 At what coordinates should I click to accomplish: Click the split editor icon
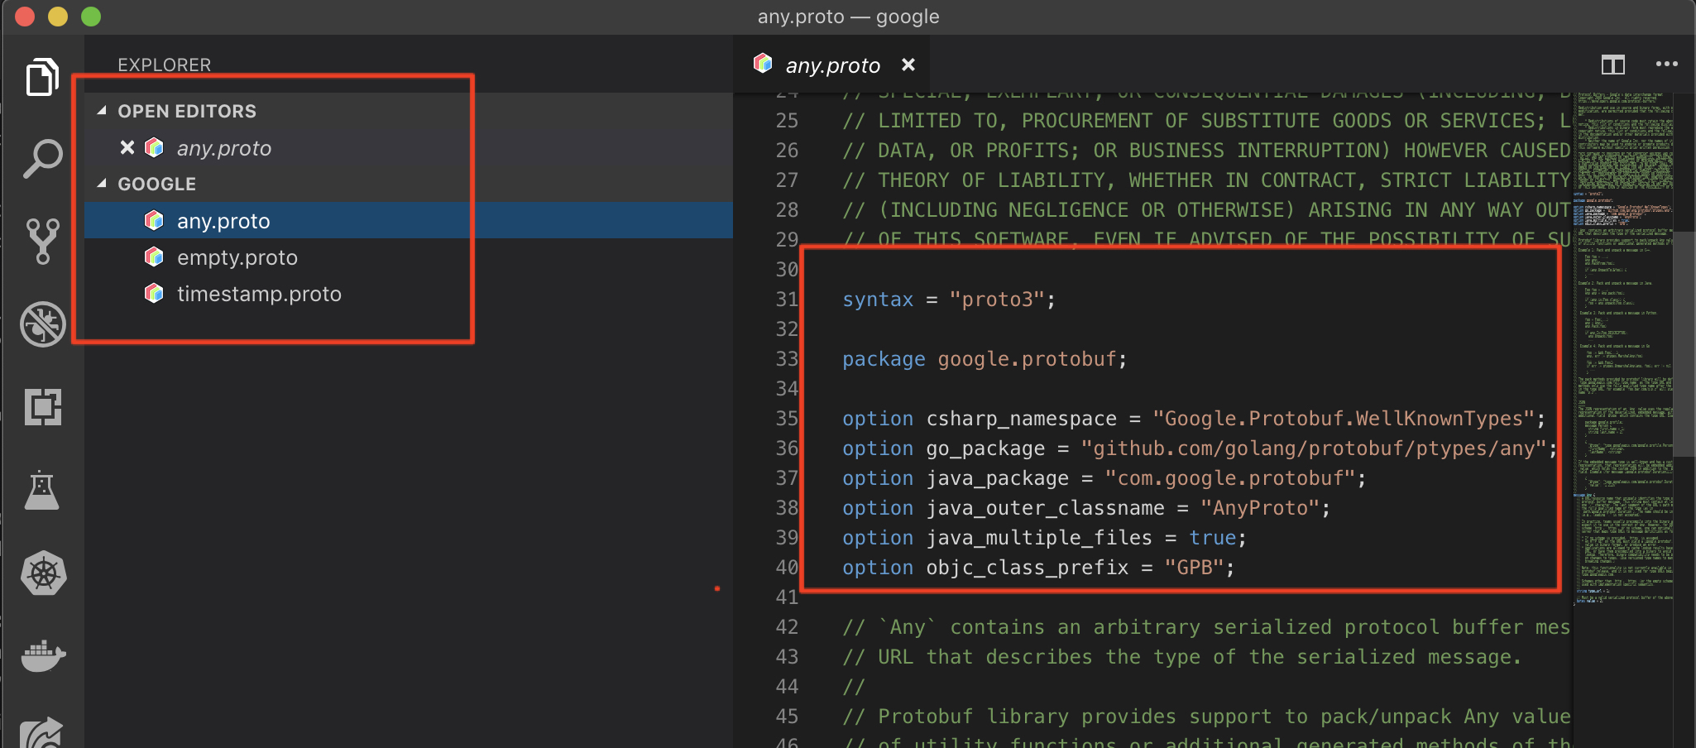pyautogui.click(x=1612, y=65)
